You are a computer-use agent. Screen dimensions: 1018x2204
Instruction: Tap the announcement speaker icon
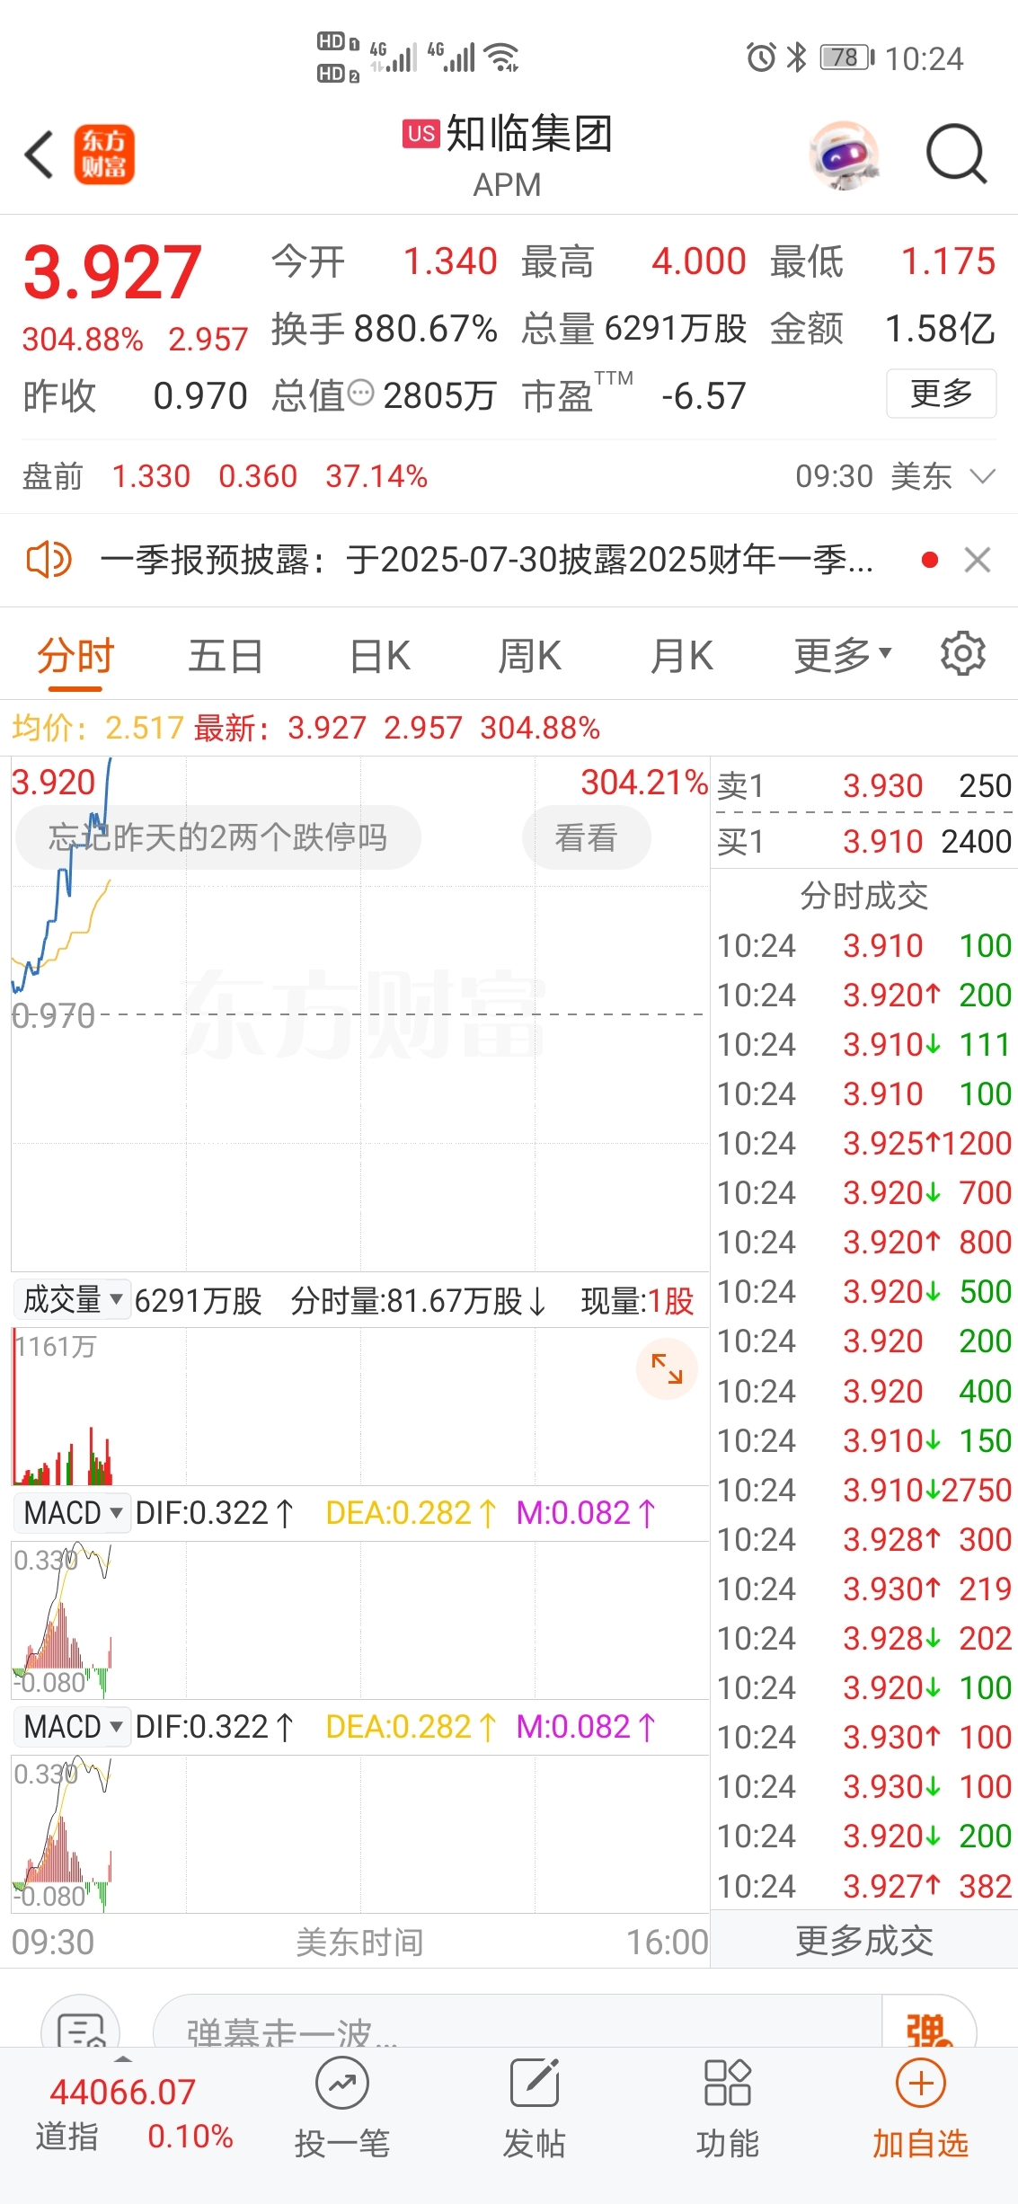[x=49, y=560]
